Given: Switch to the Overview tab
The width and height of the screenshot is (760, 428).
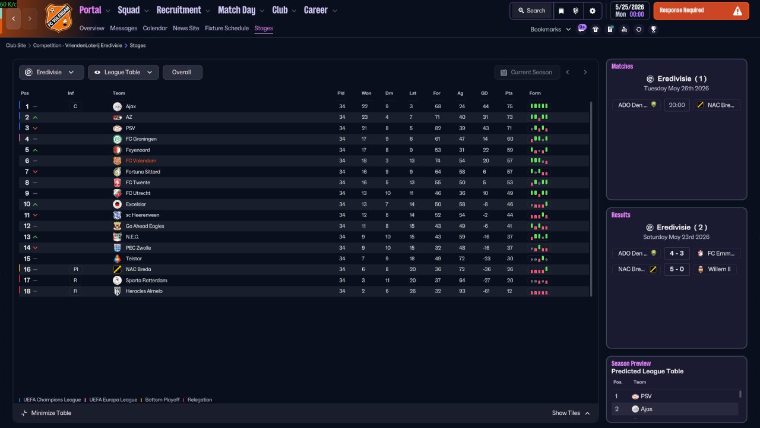Looking at the screenshot, I should tap(91, 28).
